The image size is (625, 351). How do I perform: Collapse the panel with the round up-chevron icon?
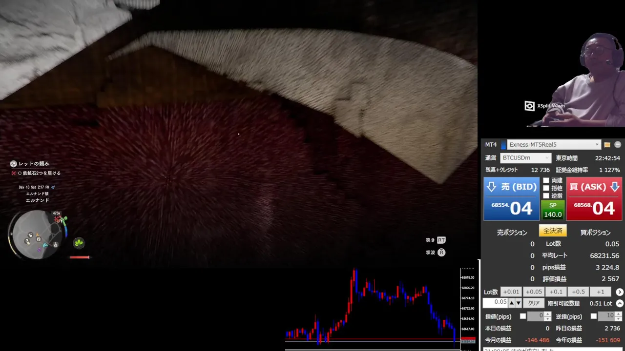(x=620, y=303)
